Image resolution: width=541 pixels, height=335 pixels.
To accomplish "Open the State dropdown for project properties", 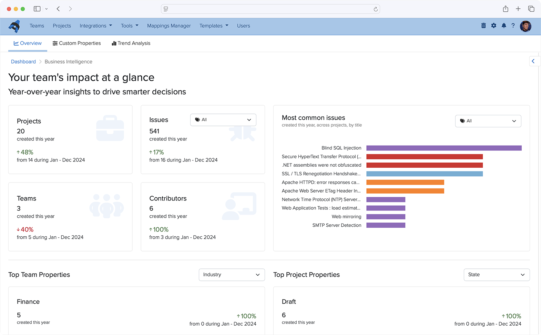I will click(497, 275).
